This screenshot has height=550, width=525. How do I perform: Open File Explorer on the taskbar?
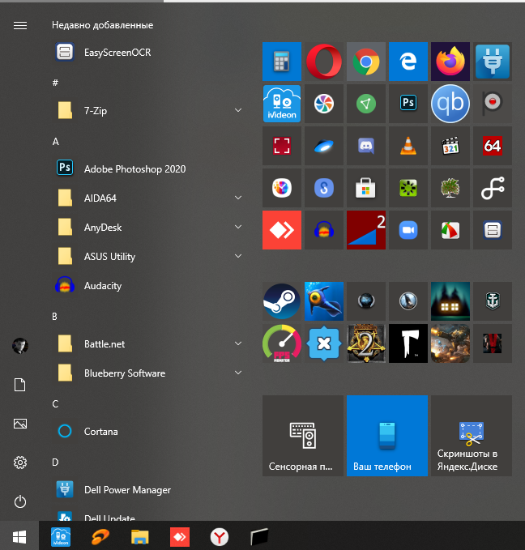(x=139, y=537)
